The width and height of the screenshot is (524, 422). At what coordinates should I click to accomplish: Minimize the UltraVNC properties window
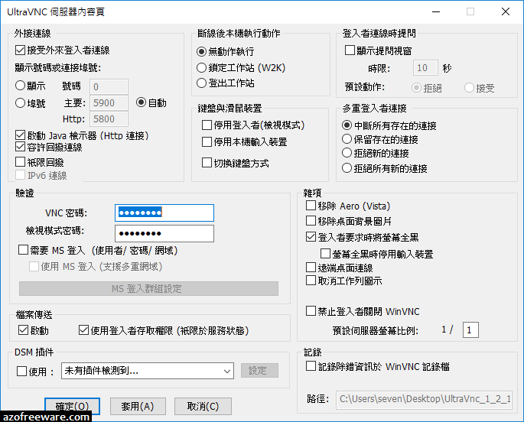(436, 12)
